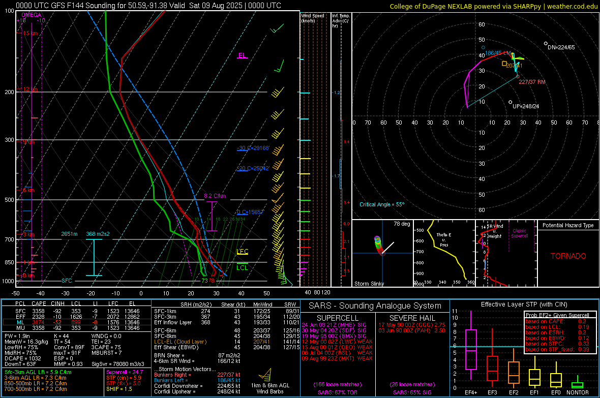Select the MU parcel row in CAPE table
The width and height of the screenshot is (600, 398).
(77, 327)
